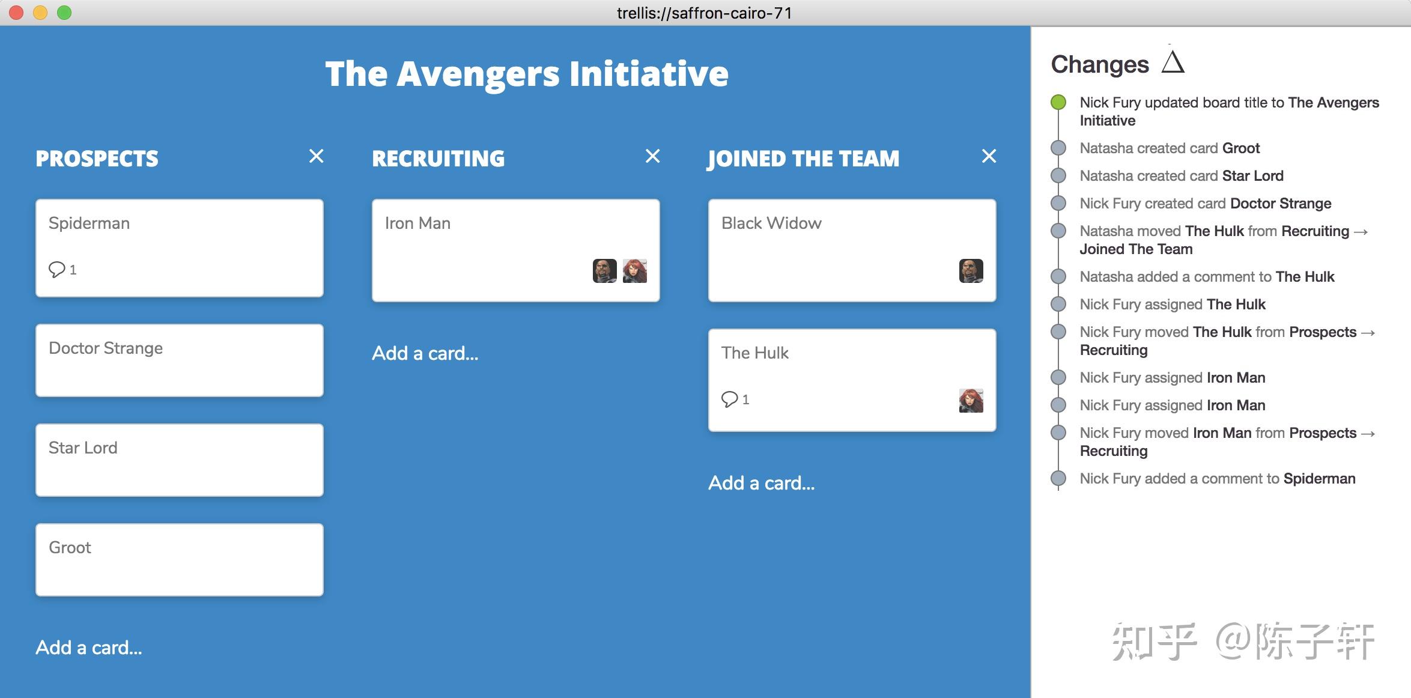Click Nick Fury's avatar on Black Widow card
The width and height of the screenshot is (1411, 698).
point(971,271)
